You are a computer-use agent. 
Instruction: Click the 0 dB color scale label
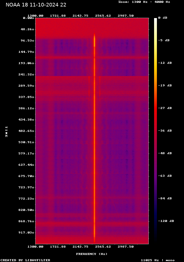[163, 18]
